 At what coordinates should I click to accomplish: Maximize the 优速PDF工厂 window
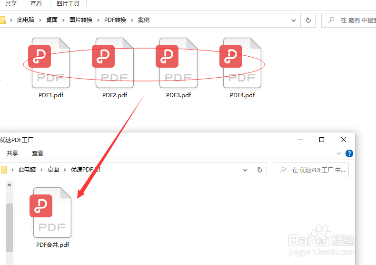pyautogui.click(x=322, y=140)
